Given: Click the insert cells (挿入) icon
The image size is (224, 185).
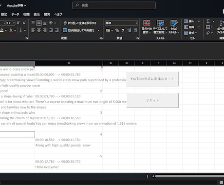Looking at the screenshot, I should coord(186,21).
